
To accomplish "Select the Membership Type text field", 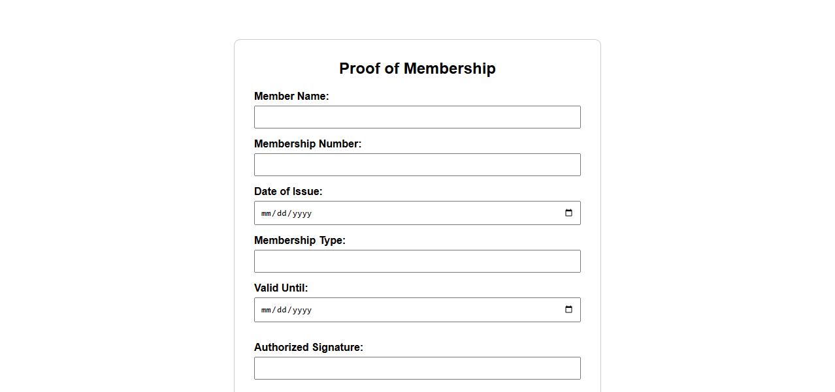I will tap(417, 262).
